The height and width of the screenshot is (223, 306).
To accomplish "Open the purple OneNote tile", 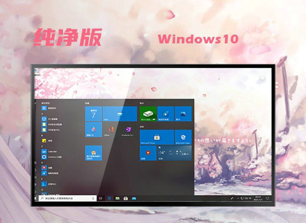I will click(128, 130).
